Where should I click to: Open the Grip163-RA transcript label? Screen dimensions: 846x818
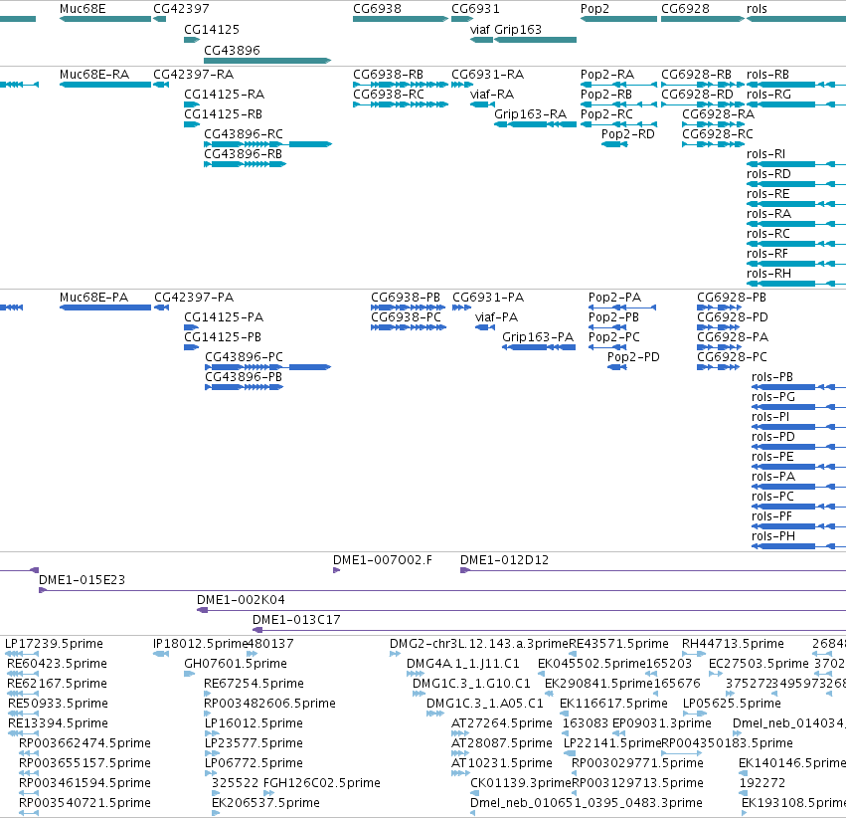click(x=531, y=113)
